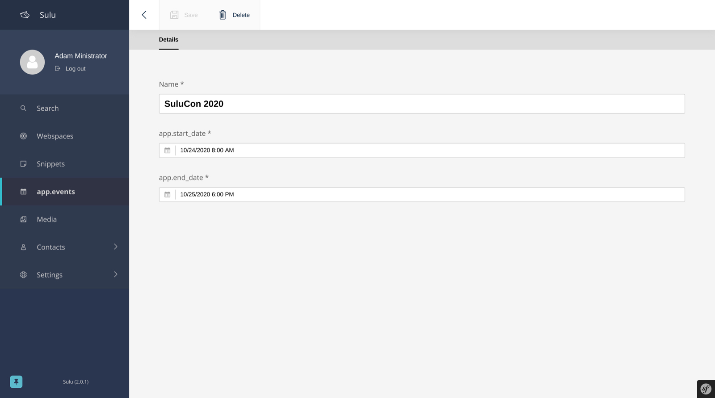Click the Log out link
Image resolution: width=715 pixels, height=398 pixels.
[x=76, y=68]
